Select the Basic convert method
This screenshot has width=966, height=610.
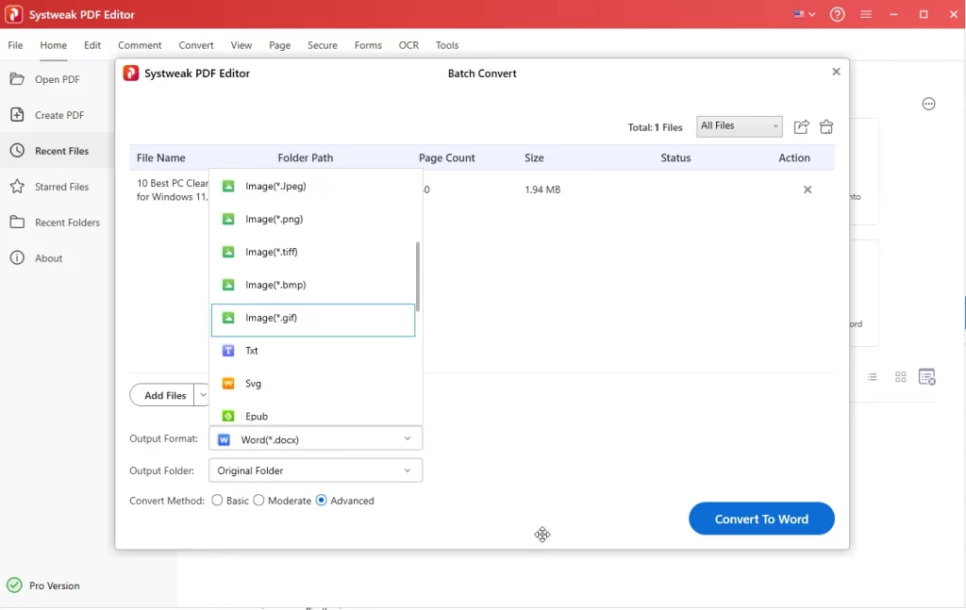[217, 501]
